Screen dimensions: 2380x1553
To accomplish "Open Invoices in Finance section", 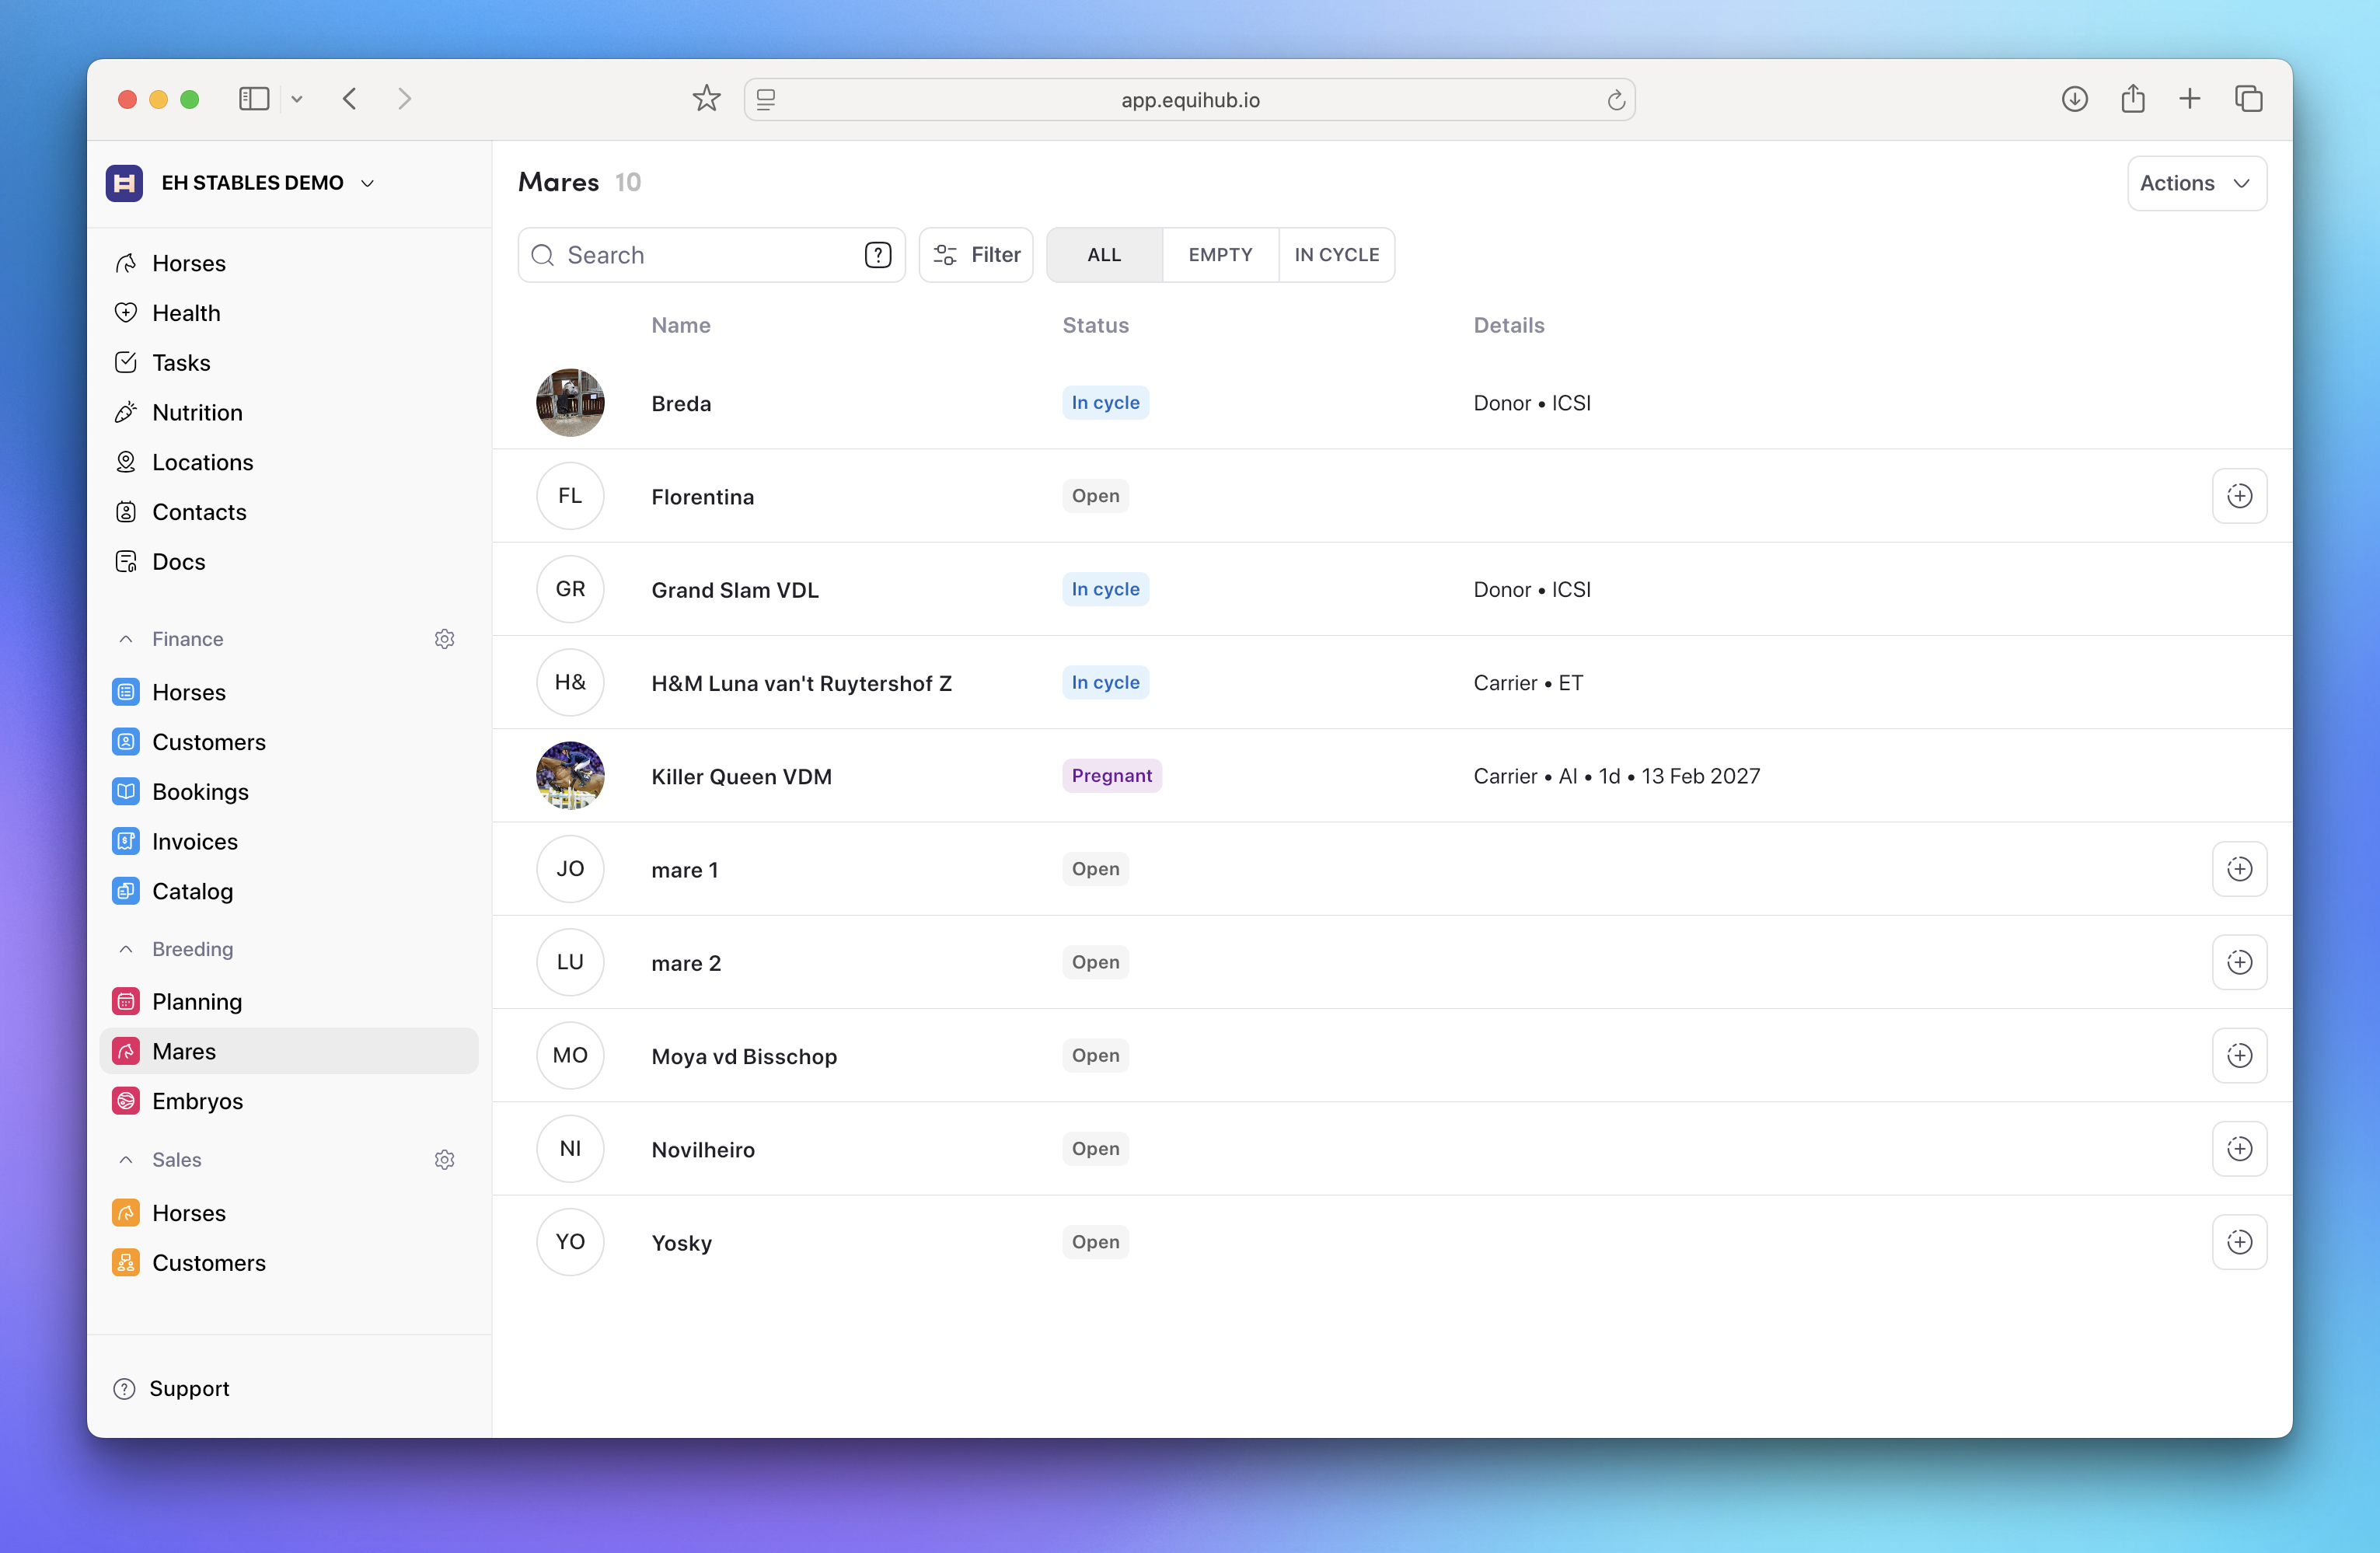I will (194, 842).
